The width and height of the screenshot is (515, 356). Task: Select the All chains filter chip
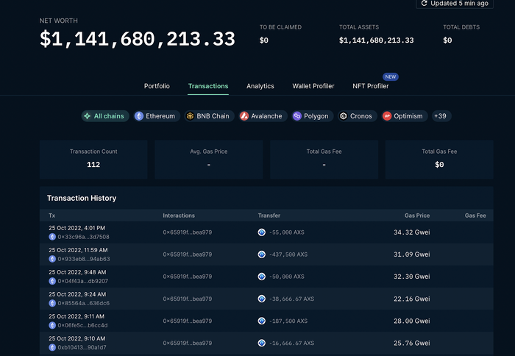click(105, 116)
